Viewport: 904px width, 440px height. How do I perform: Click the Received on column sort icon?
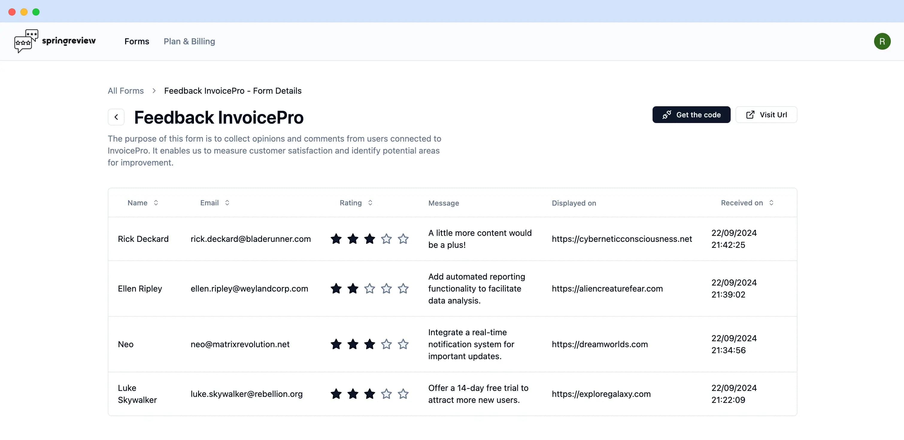point(772,202)
